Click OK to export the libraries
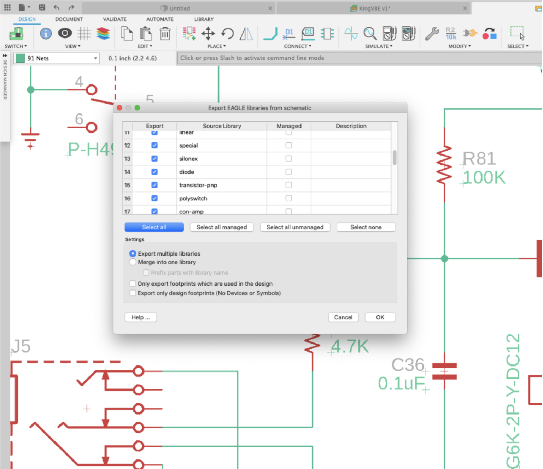The image size is (543, 469). point(380,317)
